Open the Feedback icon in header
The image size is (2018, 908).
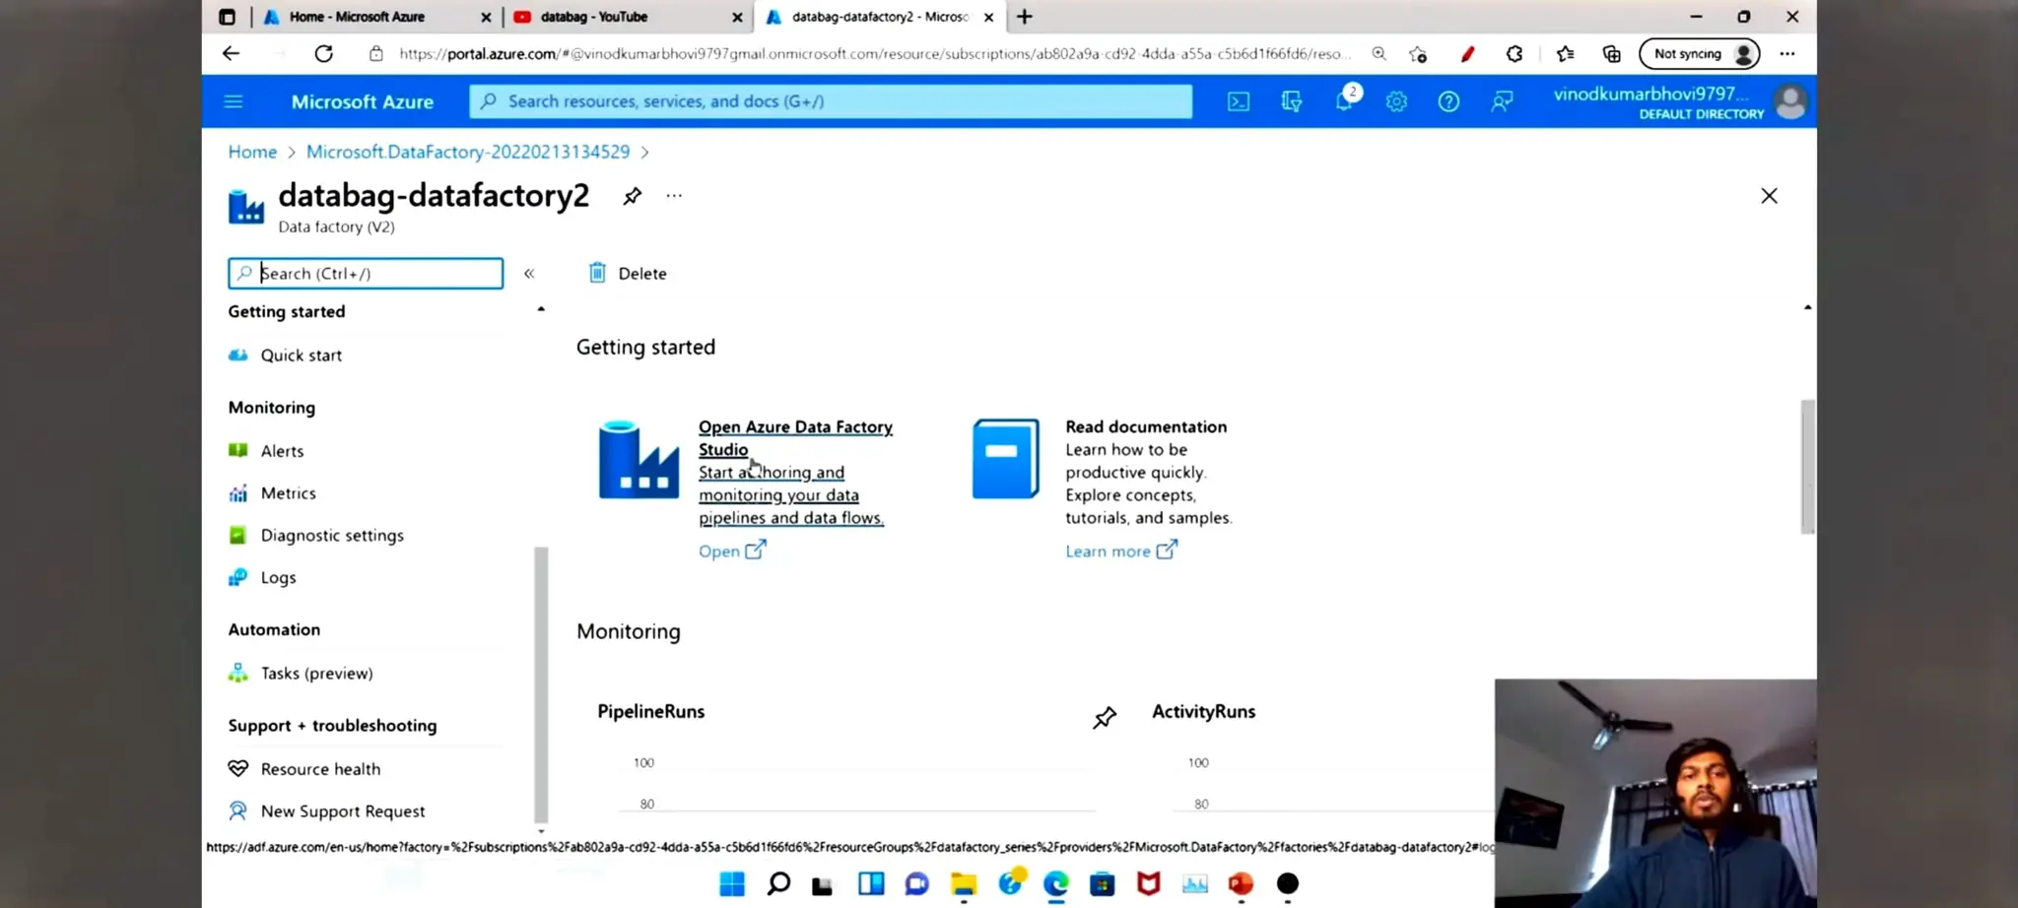click(1502, 101)
